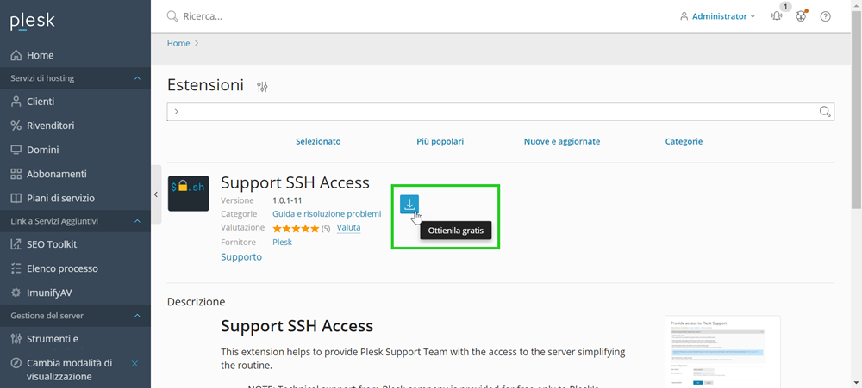This screenshot has width=862, height=388.
Task: Collapse Link a Servizi Aggiuntivi section
Action: [137, 221]
